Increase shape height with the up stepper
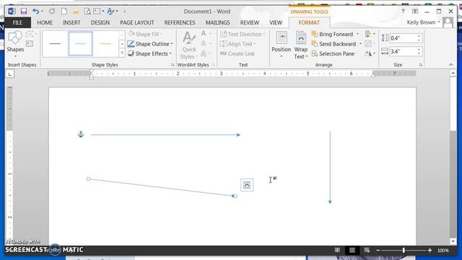 click(x=419, y=36)
